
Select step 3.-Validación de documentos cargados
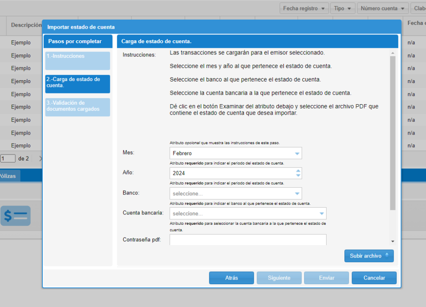[x=77, y=107]
